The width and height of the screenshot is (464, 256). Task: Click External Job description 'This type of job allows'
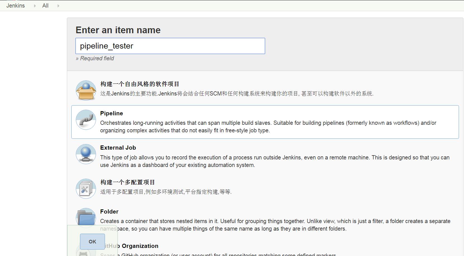pyautogui.click(x=275, y=161)
